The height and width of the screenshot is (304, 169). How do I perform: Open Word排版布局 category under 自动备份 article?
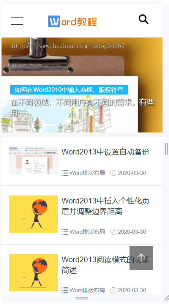(87, 173)
